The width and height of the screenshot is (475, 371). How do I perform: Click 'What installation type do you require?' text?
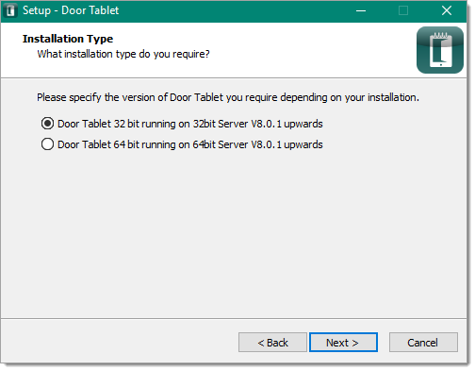click(123, 54)
